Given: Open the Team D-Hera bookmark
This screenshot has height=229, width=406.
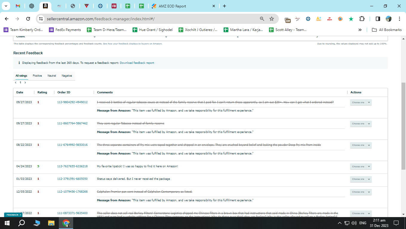Looking at the screenshot, I should pos(107,30).
